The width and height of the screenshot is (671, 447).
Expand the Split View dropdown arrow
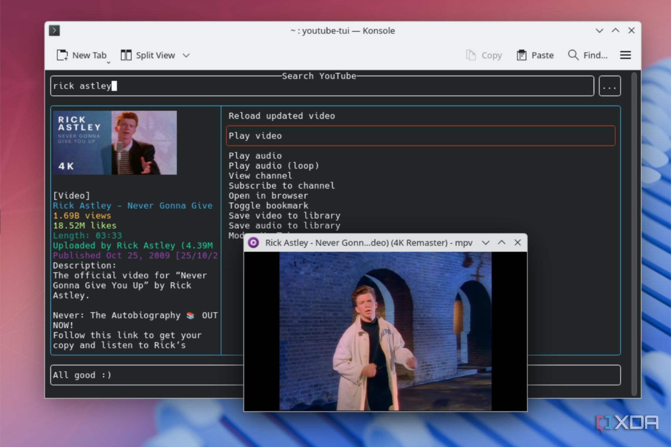[x=186, y=56]
